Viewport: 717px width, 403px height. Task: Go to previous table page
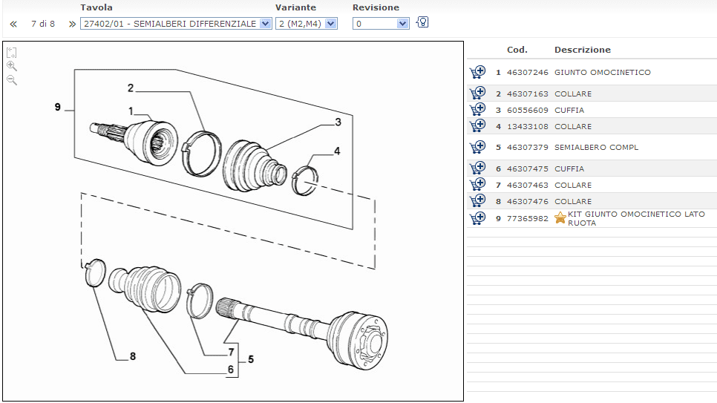13,24
